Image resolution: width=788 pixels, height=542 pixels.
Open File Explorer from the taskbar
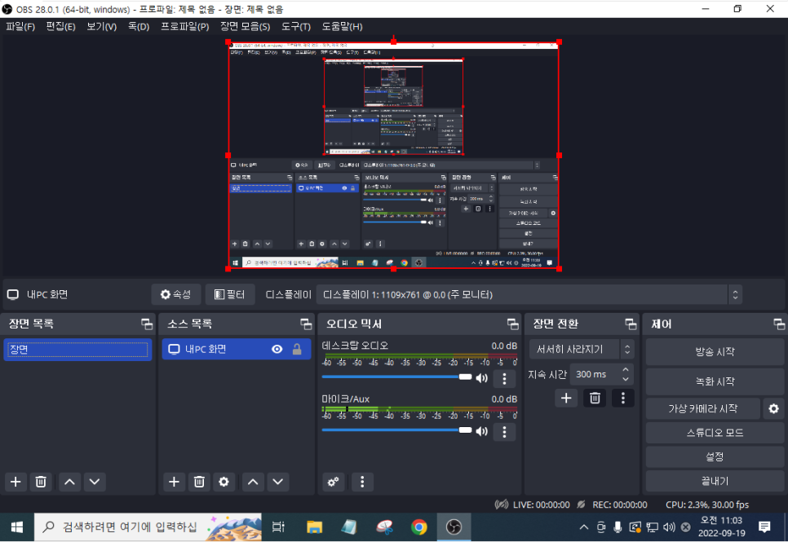point(315,527)
